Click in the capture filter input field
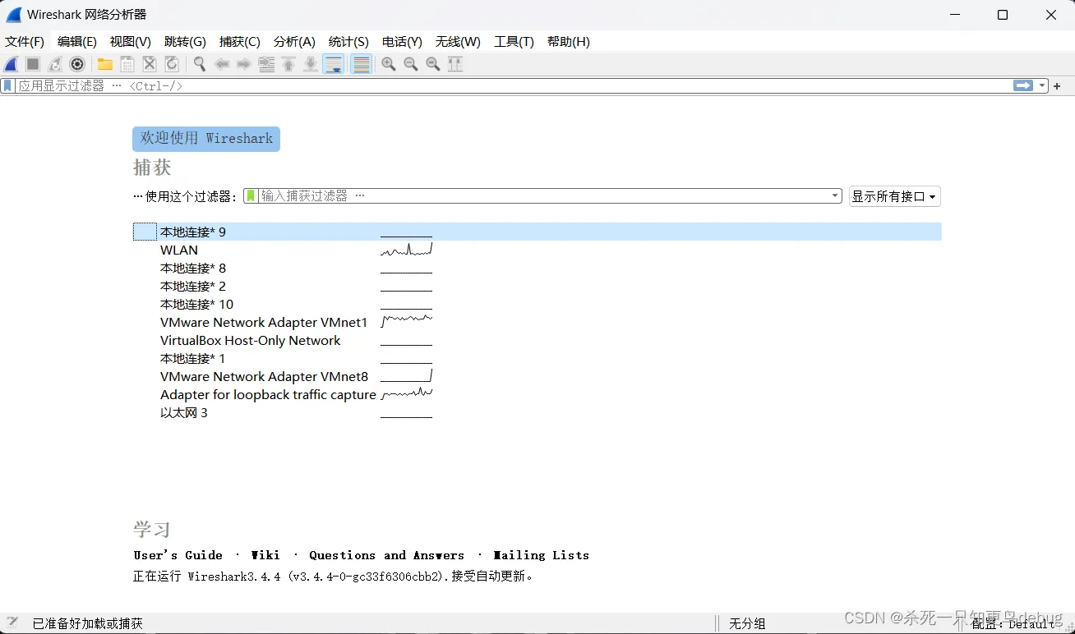1075x634 pixels. (544, 195)
